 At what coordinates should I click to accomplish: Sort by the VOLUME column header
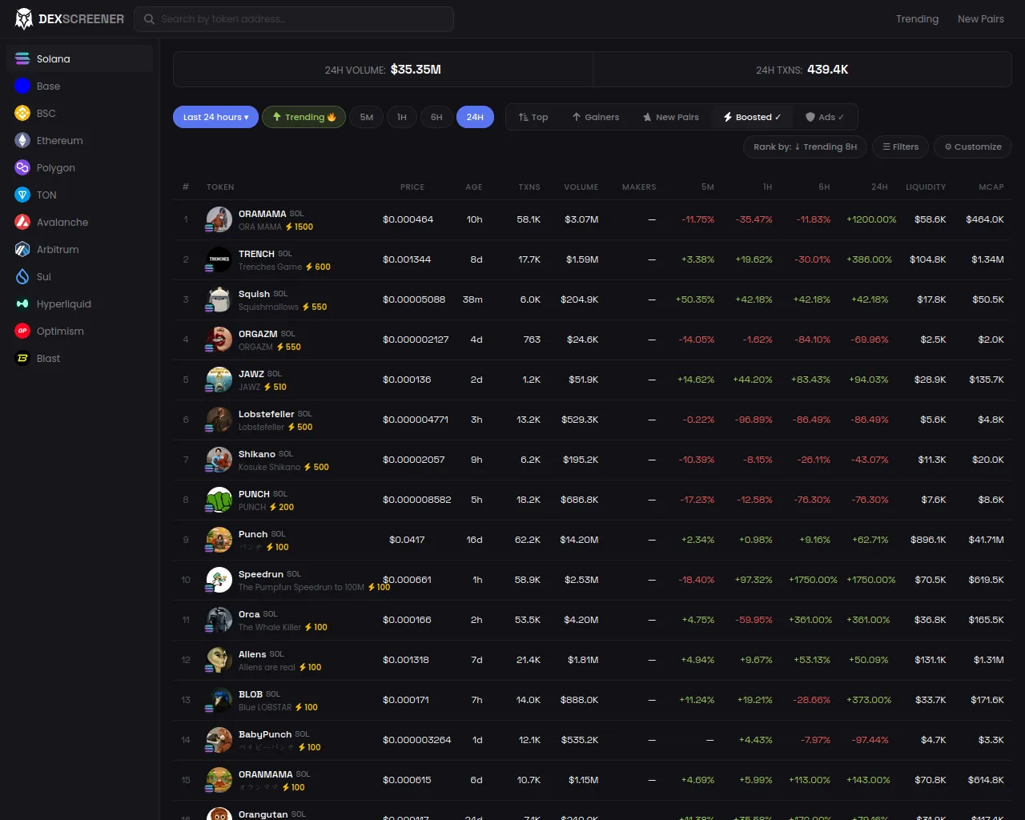coord(581,187)
